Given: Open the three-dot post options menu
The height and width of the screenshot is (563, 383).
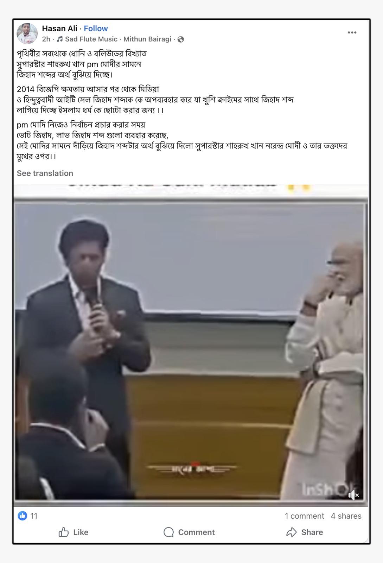Looking at the screenshot, I should pos(352,32).
